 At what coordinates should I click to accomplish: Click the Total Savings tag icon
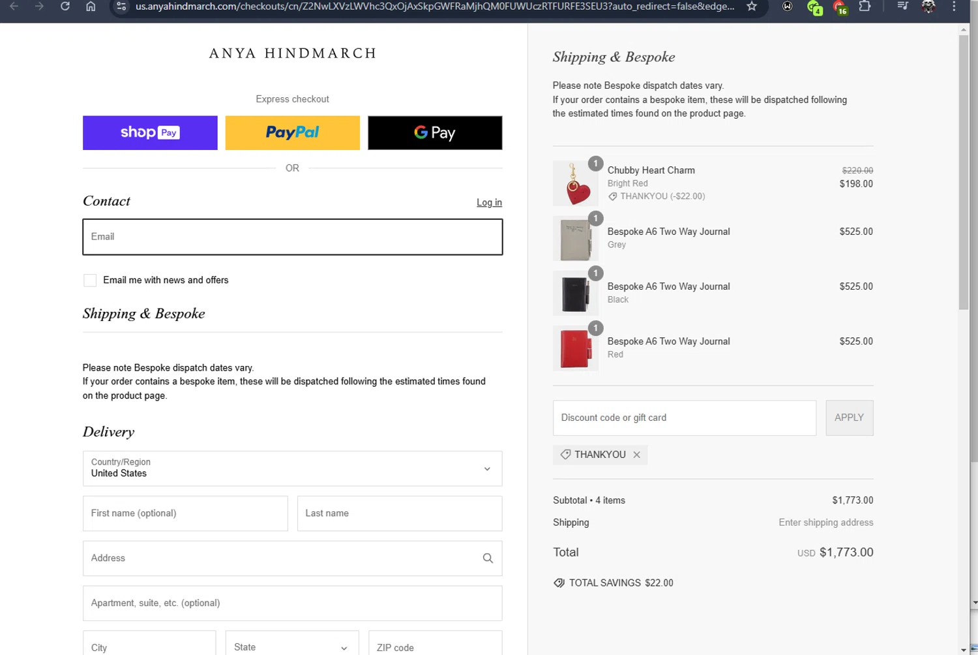tap(559, 583)
